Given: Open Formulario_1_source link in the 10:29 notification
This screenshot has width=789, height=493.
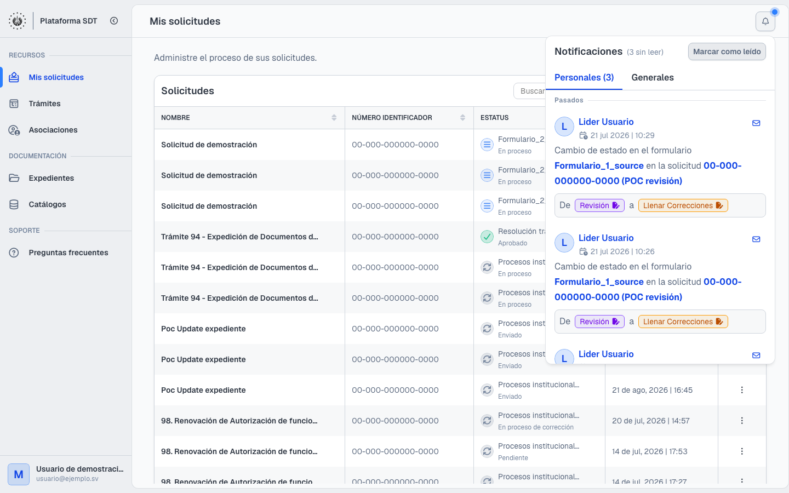Looking at the screenshot, I should (599, 165).
